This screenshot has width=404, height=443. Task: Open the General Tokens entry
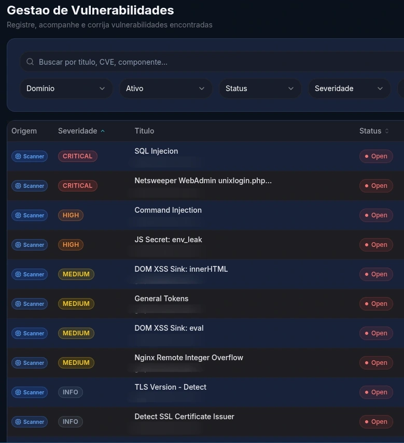[x=161, y=299]
